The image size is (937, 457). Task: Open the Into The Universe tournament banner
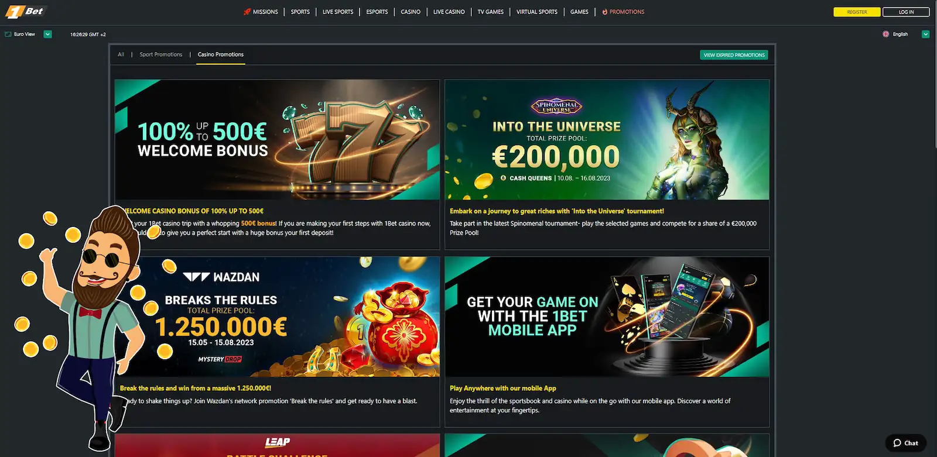607,140
